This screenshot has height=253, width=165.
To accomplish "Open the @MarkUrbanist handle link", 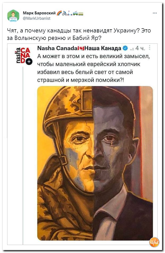I will point(37,18).
